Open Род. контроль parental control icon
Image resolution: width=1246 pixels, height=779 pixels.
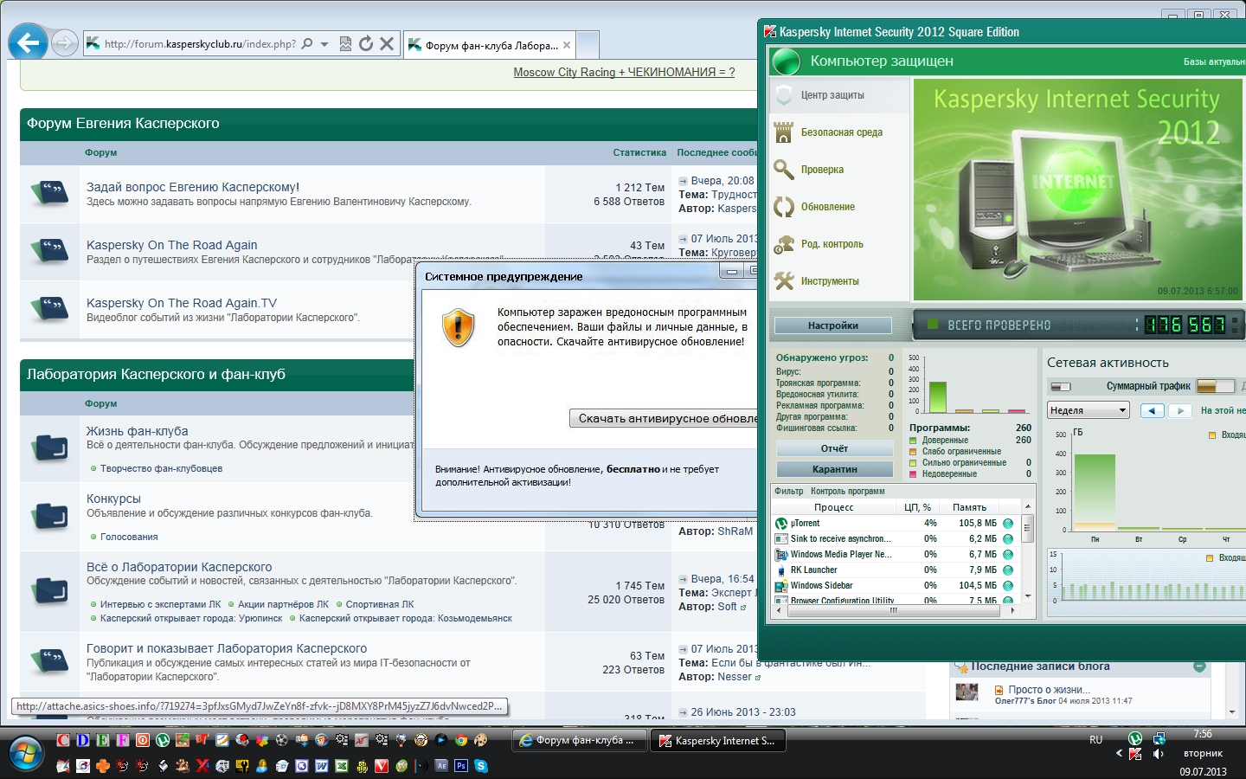pos(784,244)
